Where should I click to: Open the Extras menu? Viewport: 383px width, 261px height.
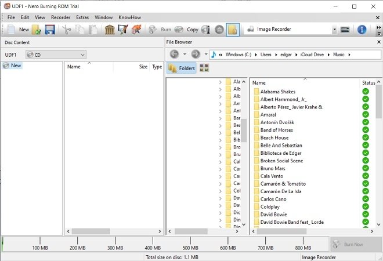point(82,17)
